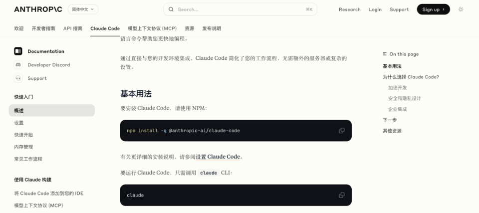Jump to 为什么选择 Claude Code? section
Viewport: 479px width, 213px height.
click(x=411, y=77)
